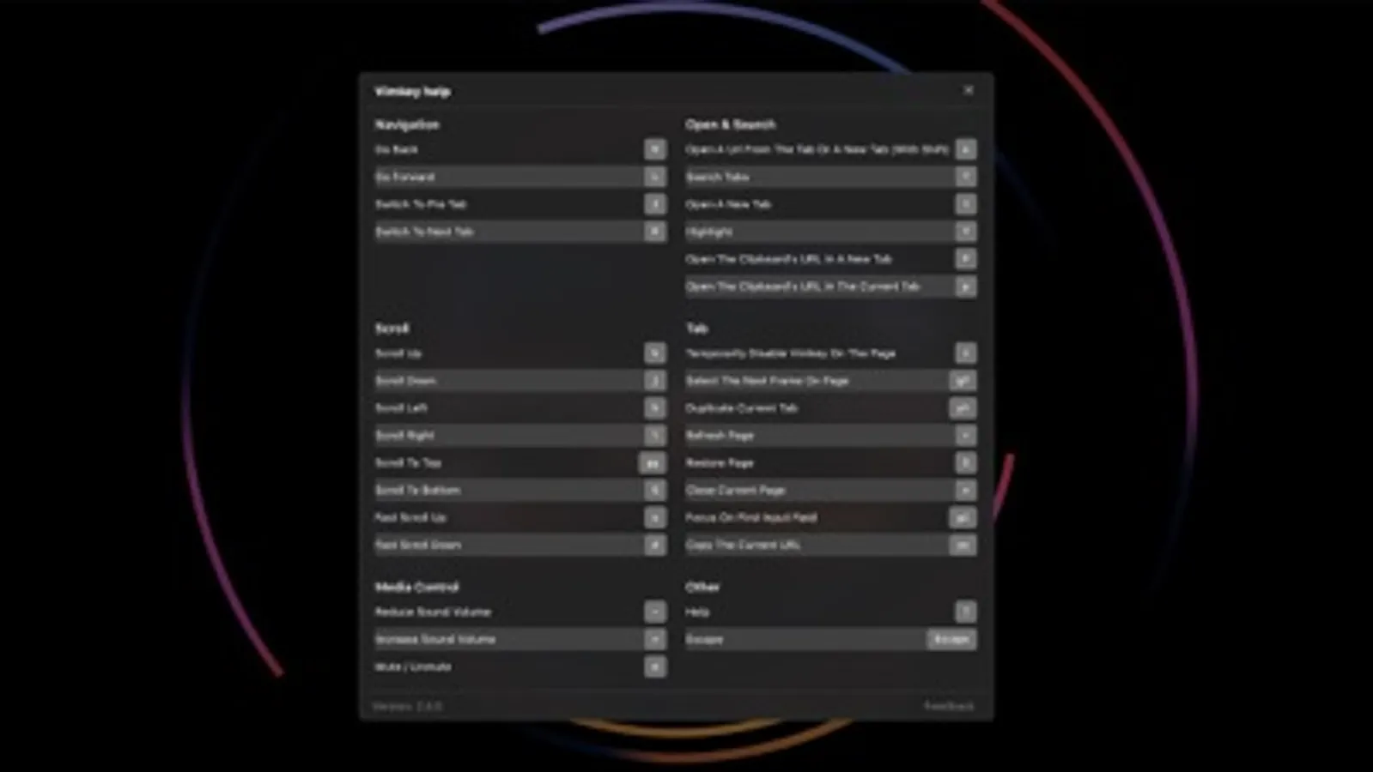Click key badge for clipboard URL in current tab
The height and width of the screenshot is (772, 1373).
(x=965, y=286)
